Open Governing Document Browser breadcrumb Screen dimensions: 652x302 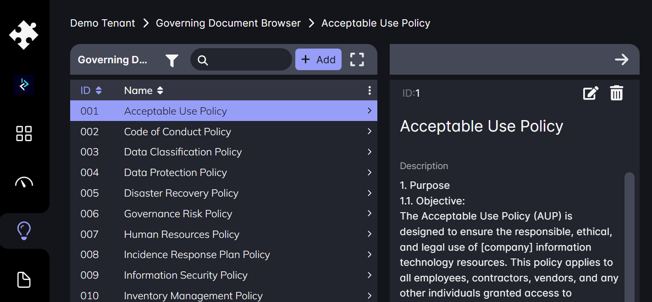tap(228, 22)
